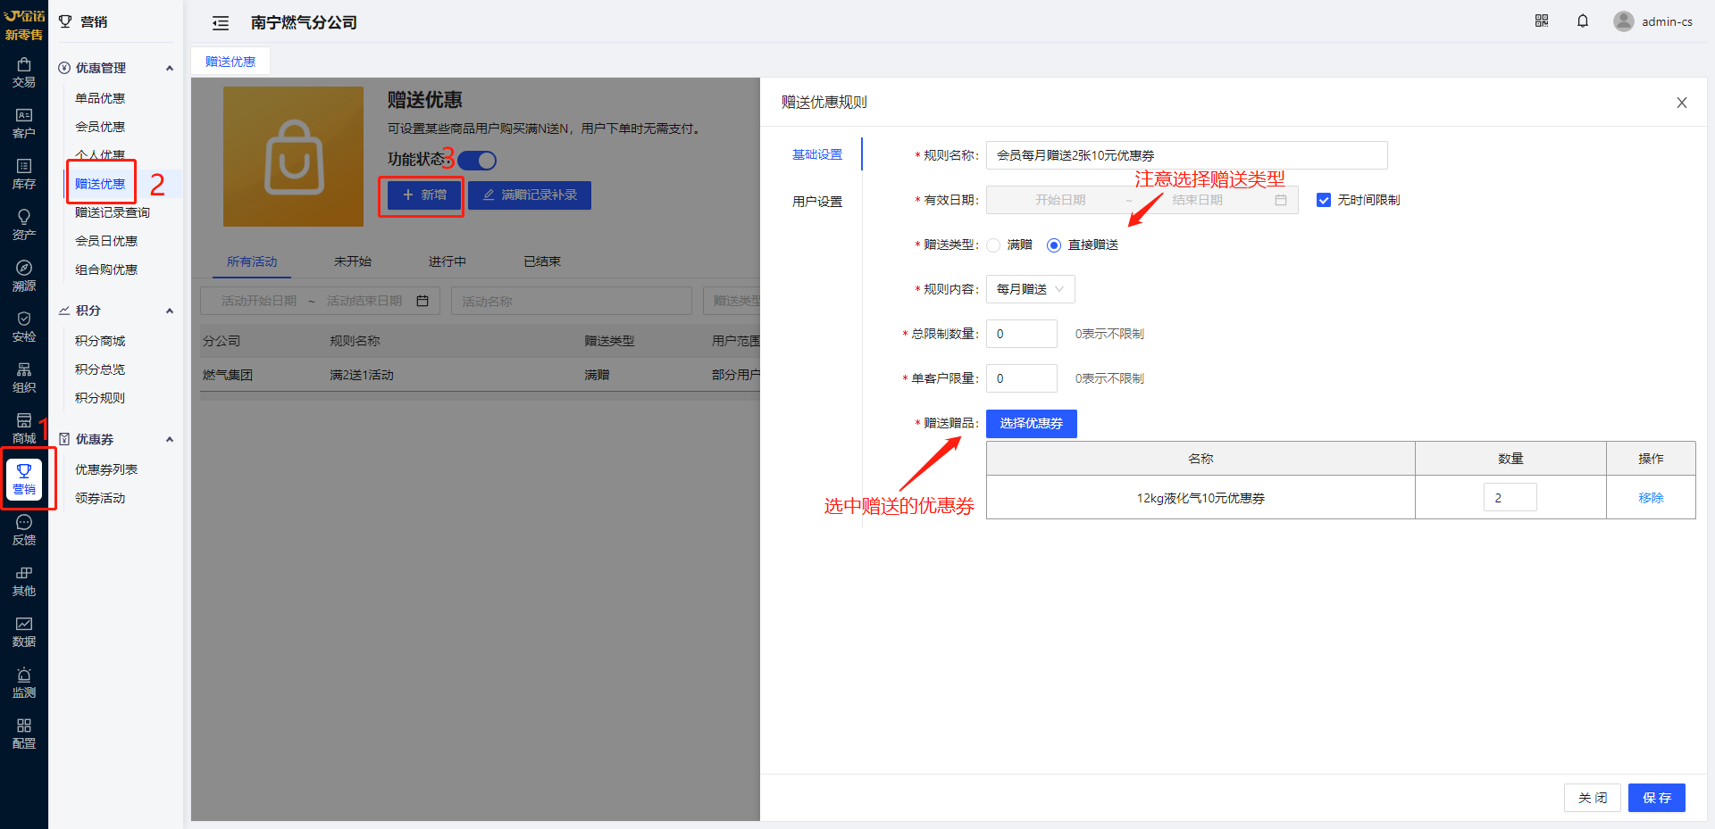Collapse the menu with the hamburger icon
The height and width of the screenshot is (829, 1715).
[221, 23]
